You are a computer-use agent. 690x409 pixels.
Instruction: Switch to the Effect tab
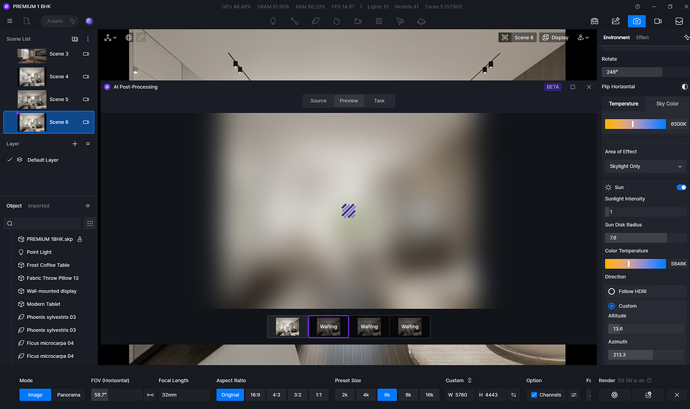point(642,37)
